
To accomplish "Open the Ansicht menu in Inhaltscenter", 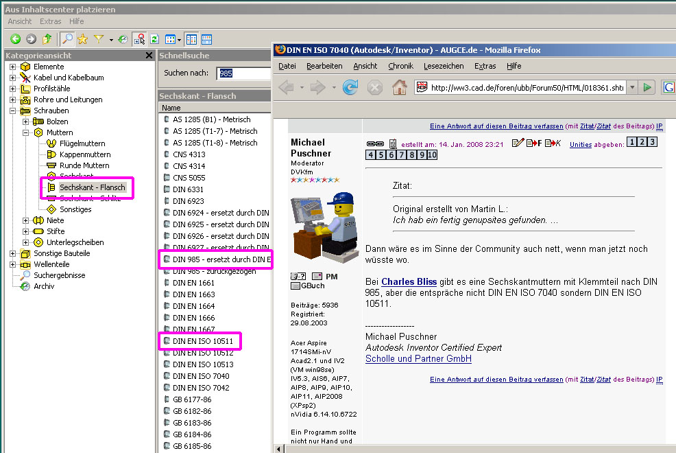I will [x=20, y=21].
